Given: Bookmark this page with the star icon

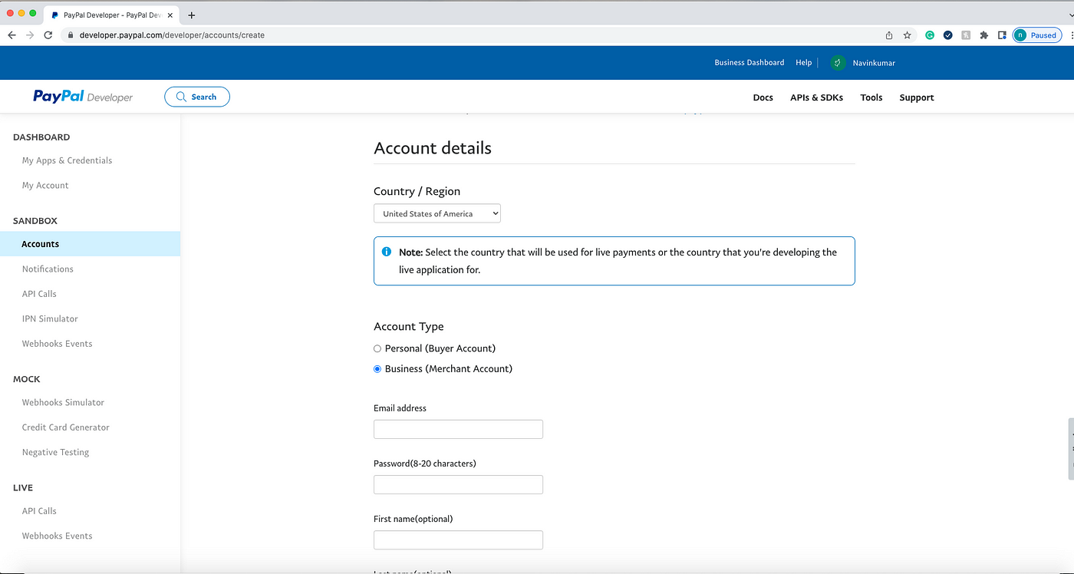Looking at the screenshot, I should (908, 35).
